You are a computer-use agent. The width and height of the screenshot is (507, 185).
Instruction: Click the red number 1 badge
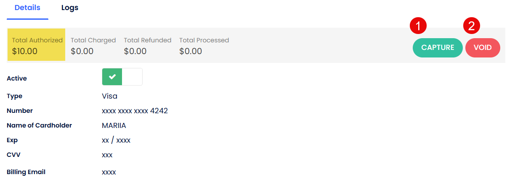[418, 26]
